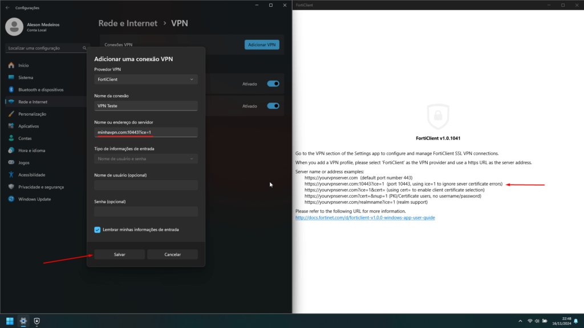Click the volume speaker tray icon
This screenshot has width=584, height=328.
click(x=537, y=321)
